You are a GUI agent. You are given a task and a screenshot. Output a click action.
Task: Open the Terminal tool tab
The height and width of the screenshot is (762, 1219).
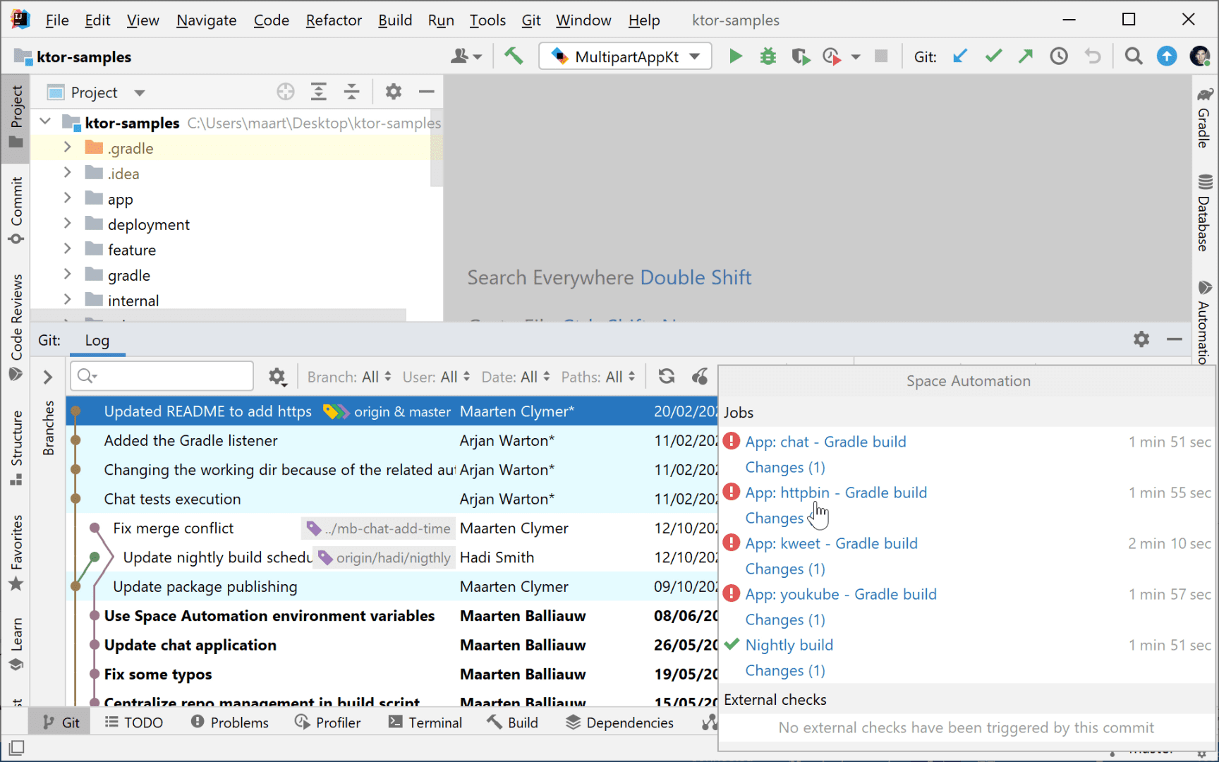click(x=425, y=722)
